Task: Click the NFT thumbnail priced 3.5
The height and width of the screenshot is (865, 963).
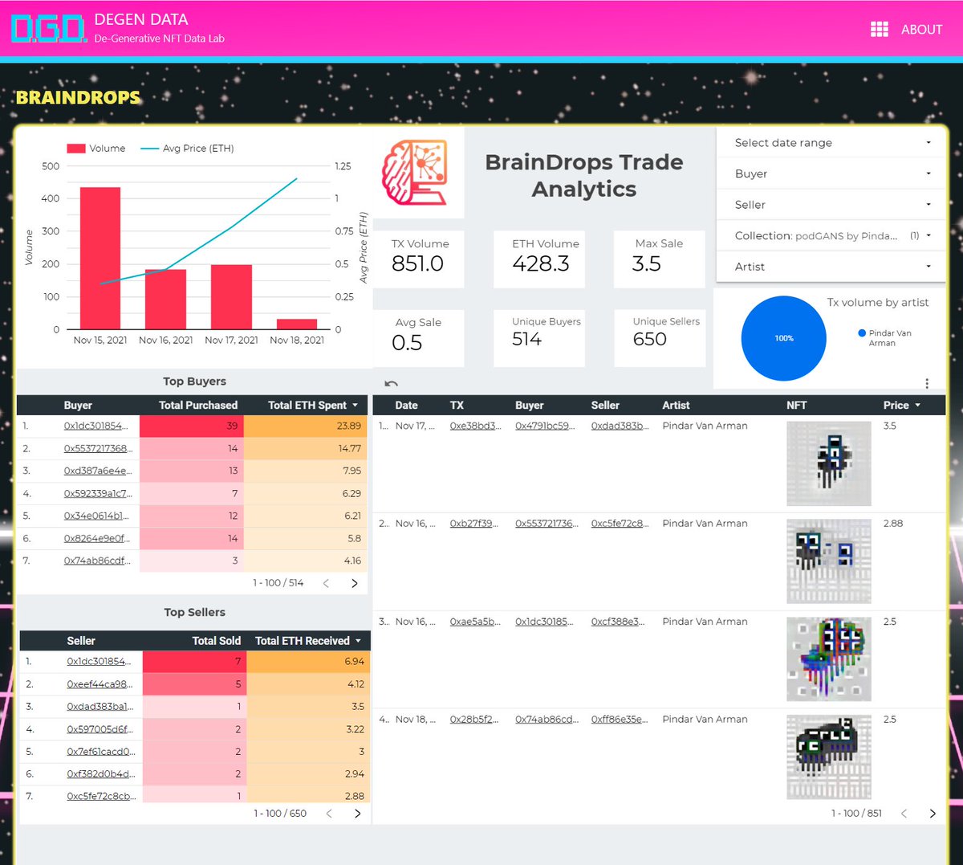Action: pyautogui.click(x=829, y=463)
